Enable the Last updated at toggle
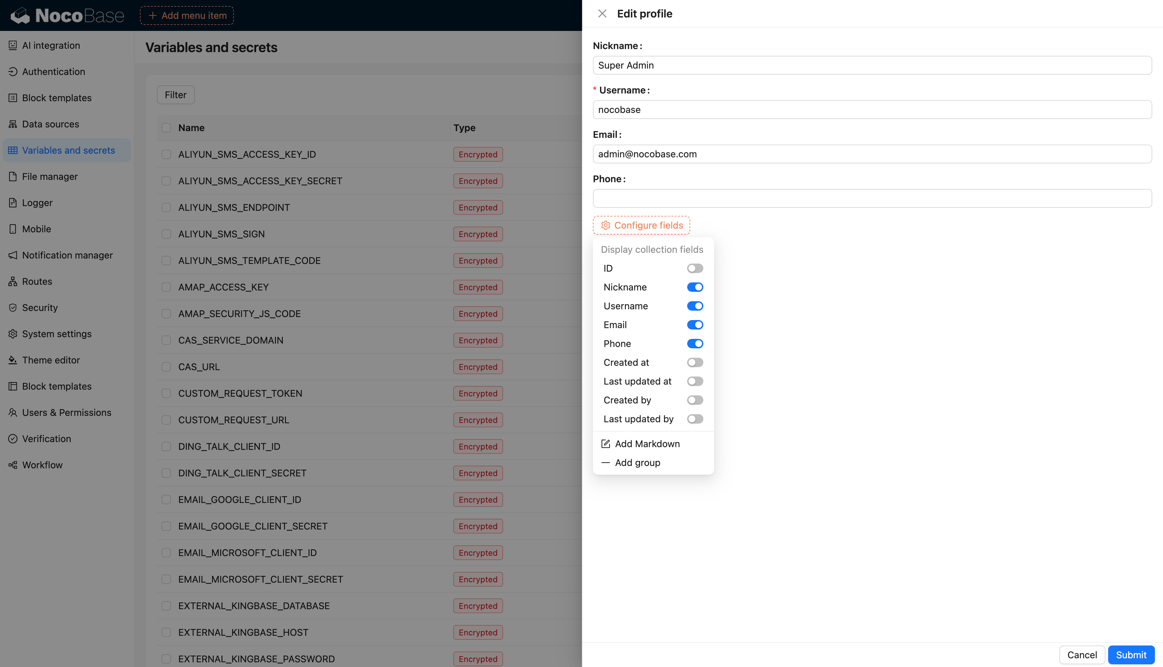The image size is (1163, 667). point(695,381)
